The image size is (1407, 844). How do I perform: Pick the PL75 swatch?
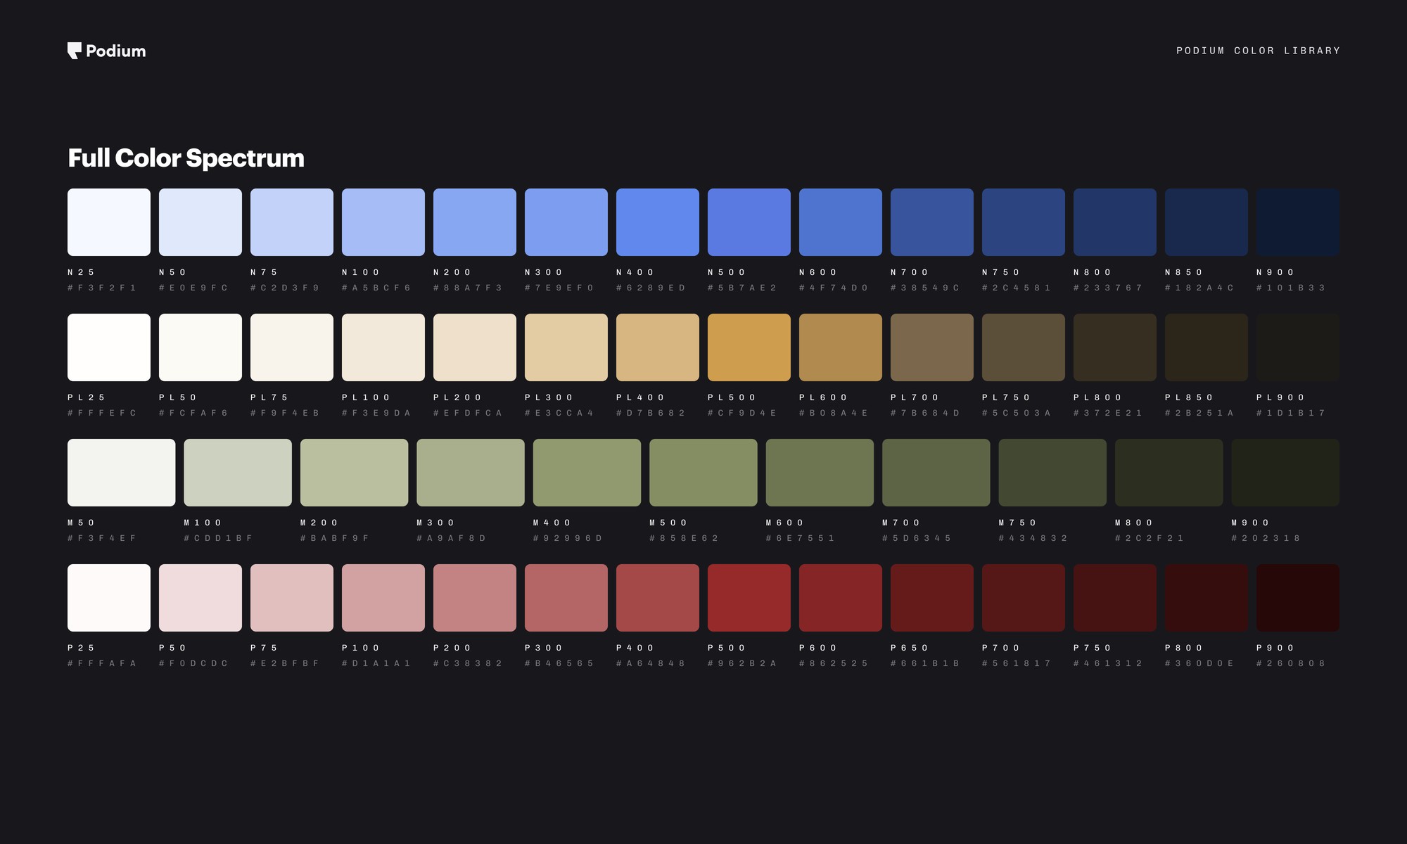click(x=292, y=347)
